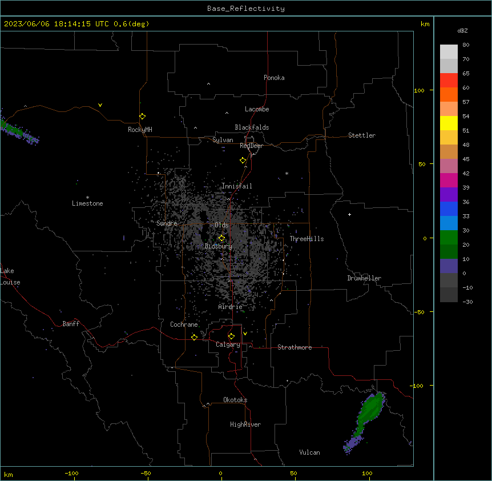Pick the blue 33-36 dBZ legend swatch

click(449, 209)
